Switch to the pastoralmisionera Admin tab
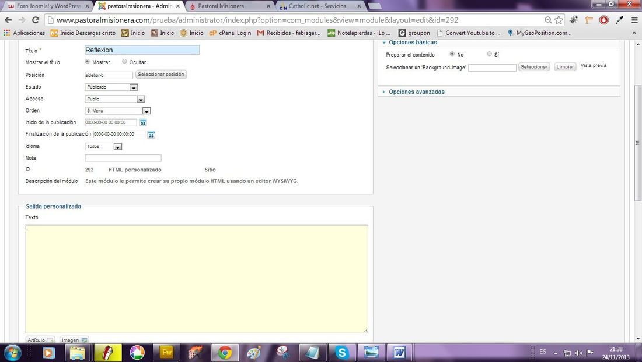 coord(139,6)
